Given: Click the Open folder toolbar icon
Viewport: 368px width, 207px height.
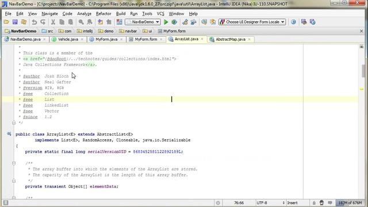Looking at the screenshot, I should coord(6,22).
